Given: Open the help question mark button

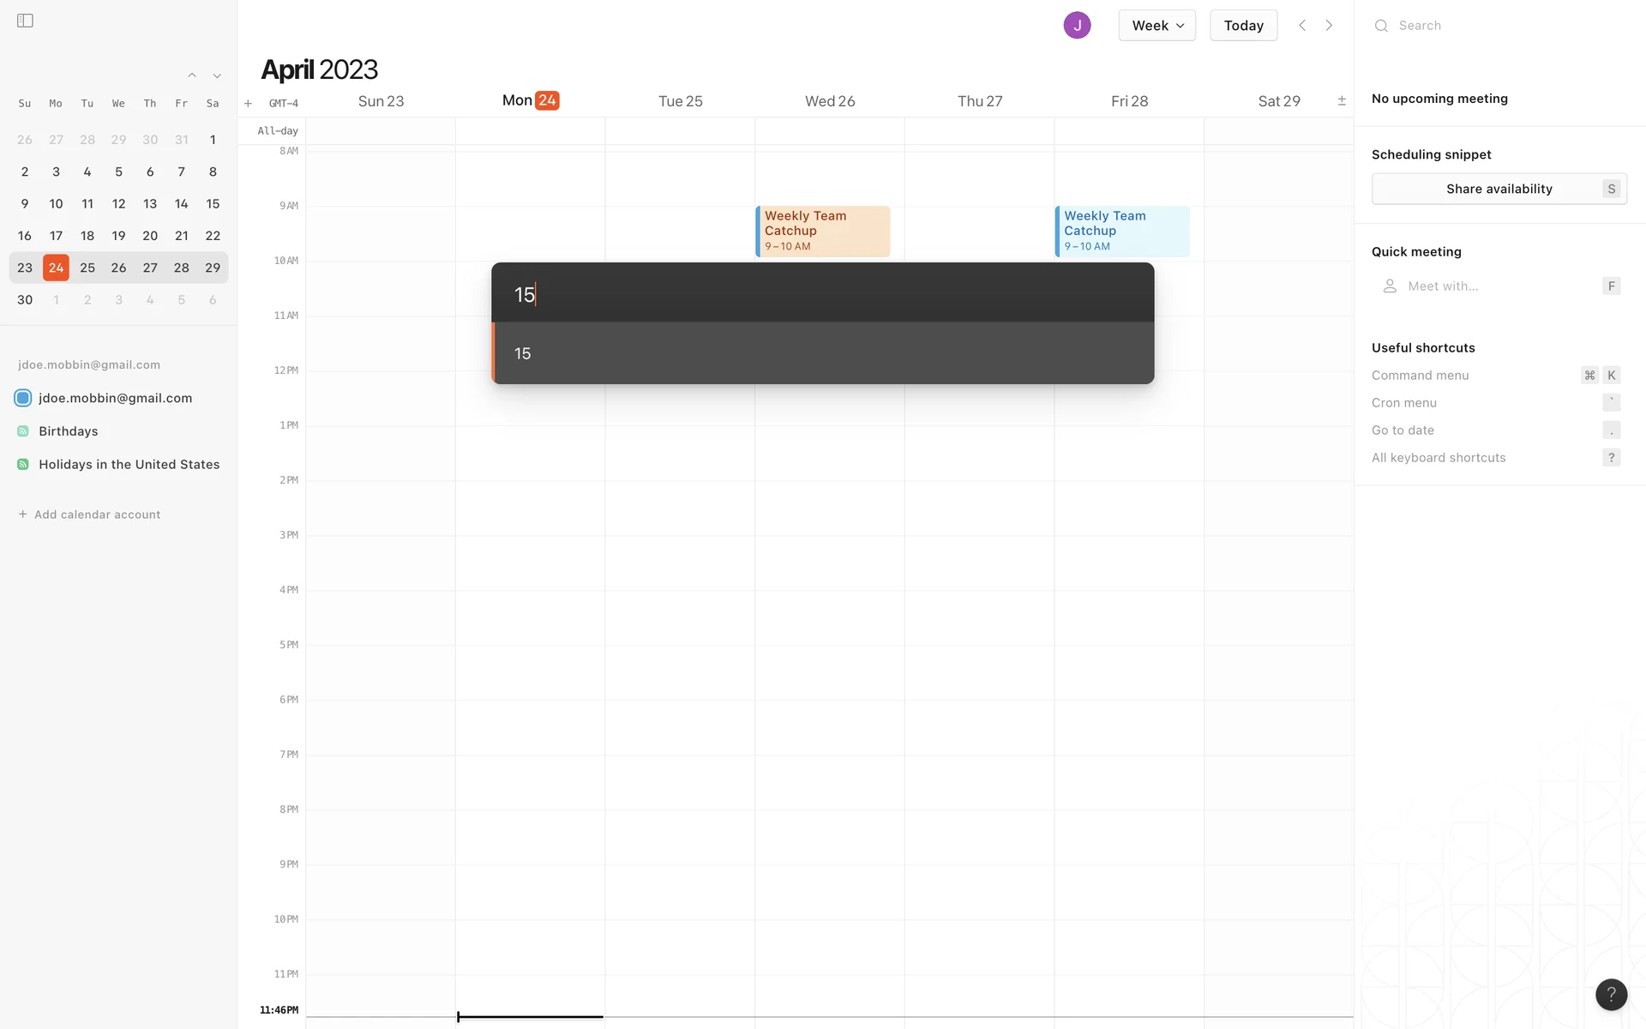Looking at the screenshot, I should pos(1611,994).
